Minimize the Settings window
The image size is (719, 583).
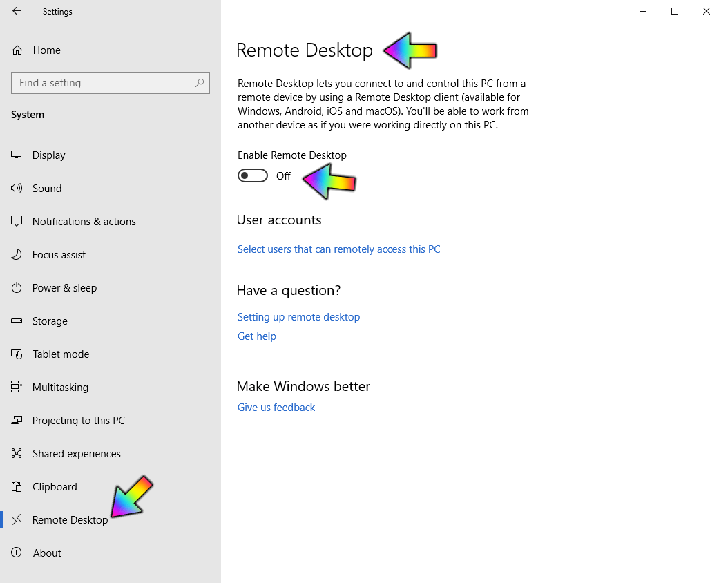coord(643,11)
